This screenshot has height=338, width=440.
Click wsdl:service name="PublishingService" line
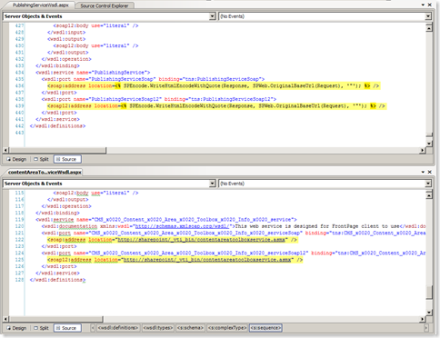93,73
